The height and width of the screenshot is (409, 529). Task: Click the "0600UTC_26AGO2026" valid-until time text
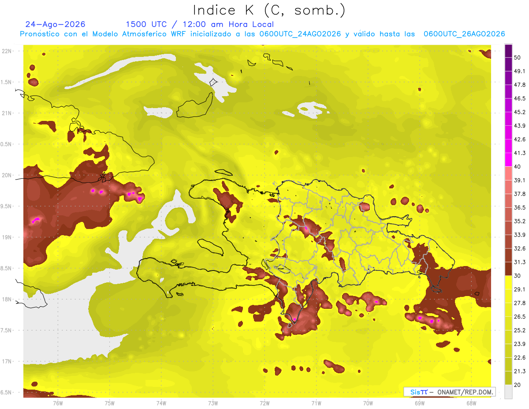pyautogui.click(x=464, y=34)
